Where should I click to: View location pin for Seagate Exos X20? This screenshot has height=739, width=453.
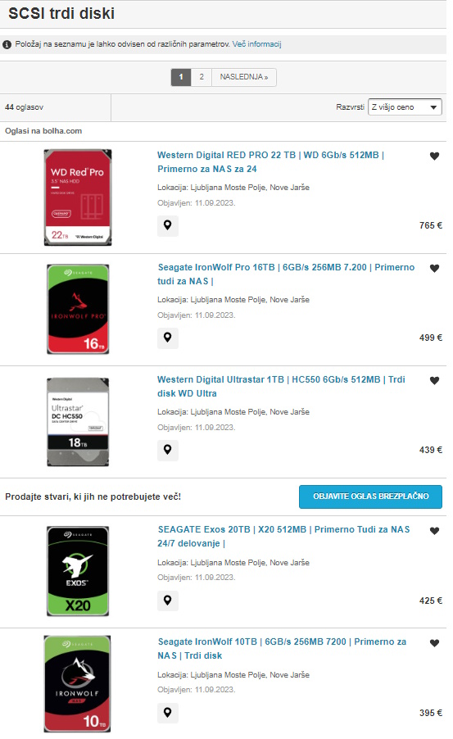coord(168,601)
